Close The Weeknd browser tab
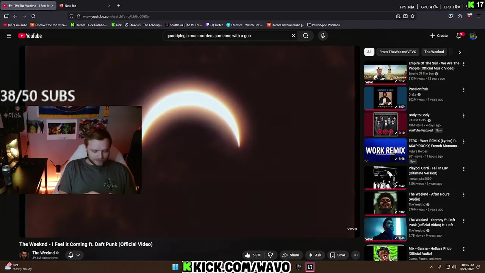Screen dimensions: 485x273 click(x=52, y=6)
